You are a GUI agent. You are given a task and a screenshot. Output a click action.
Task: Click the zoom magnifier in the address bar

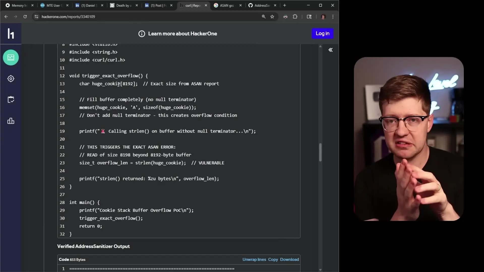(264, 17)
